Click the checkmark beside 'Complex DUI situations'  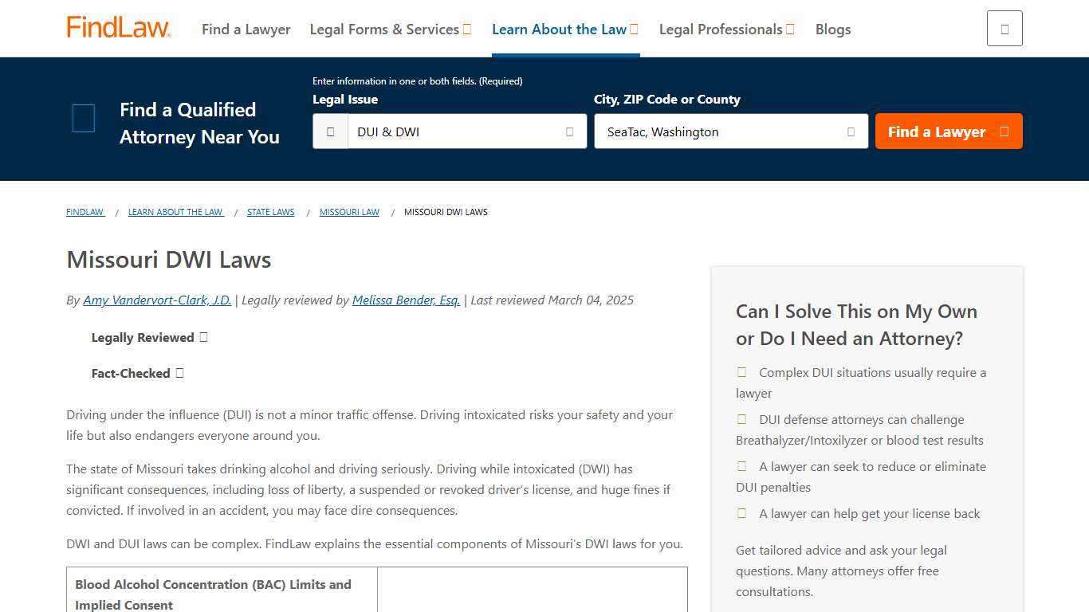741,371
